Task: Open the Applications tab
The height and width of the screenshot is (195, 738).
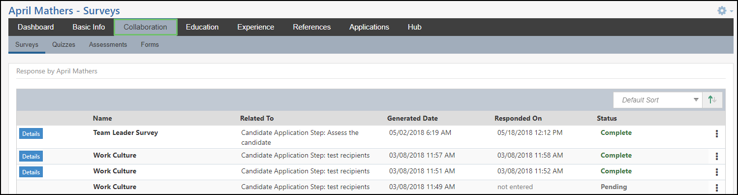Action: pos(369,27)
